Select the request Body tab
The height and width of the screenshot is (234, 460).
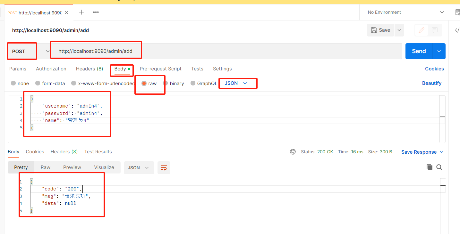pos(122,69)
